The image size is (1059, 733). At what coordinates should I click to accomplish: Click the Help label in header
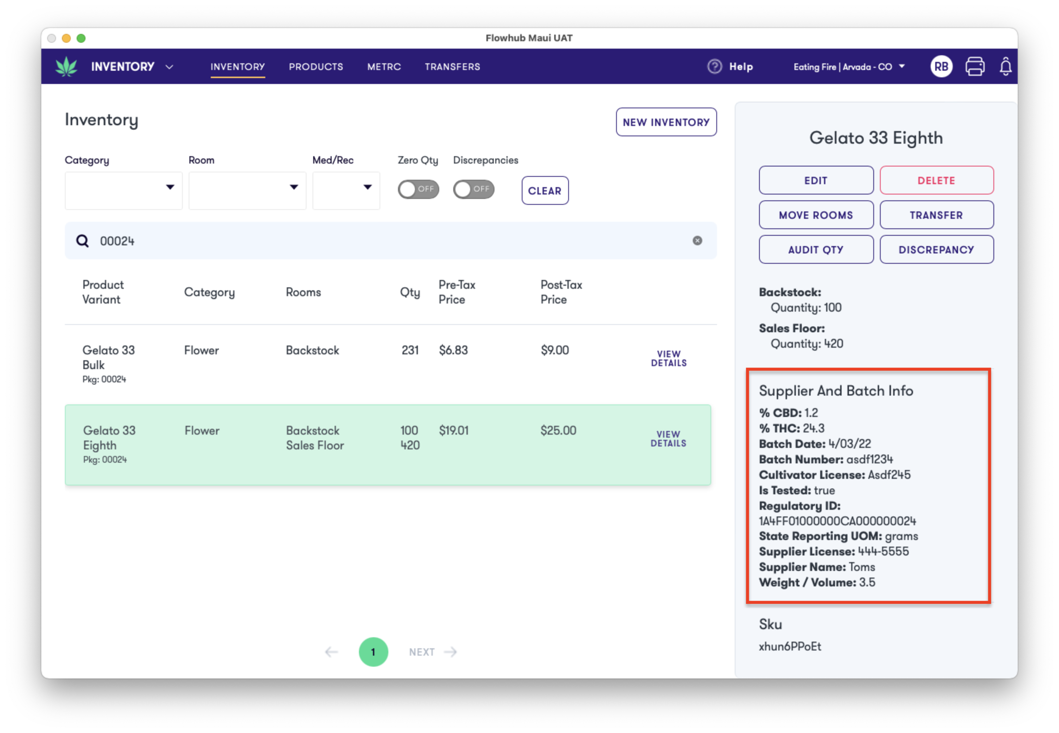(741, 67)
